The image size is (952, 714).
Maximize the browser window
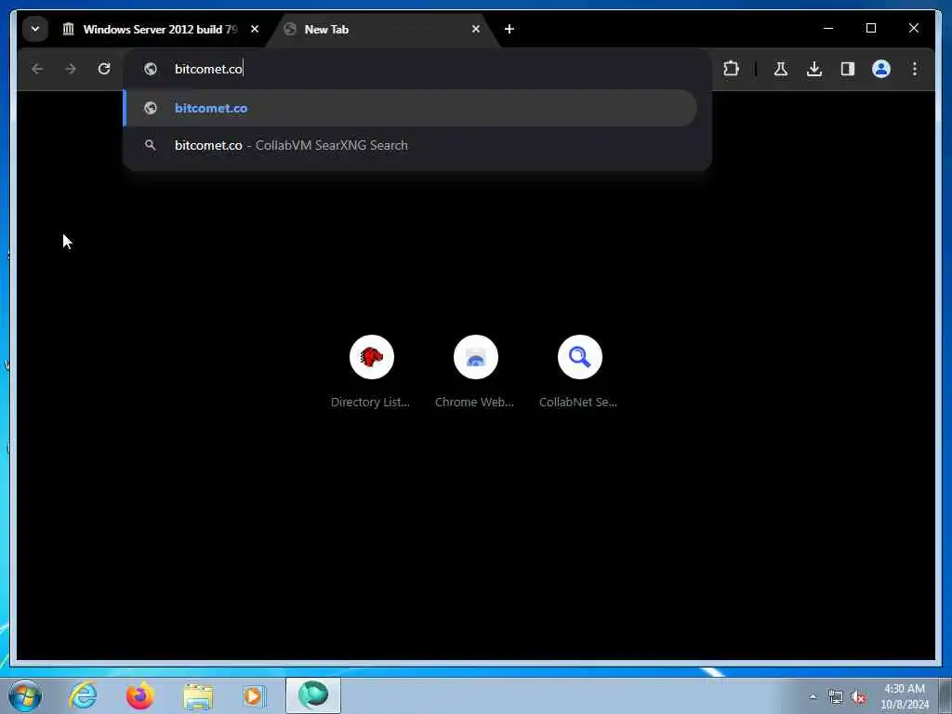click(x=870, y=28)
